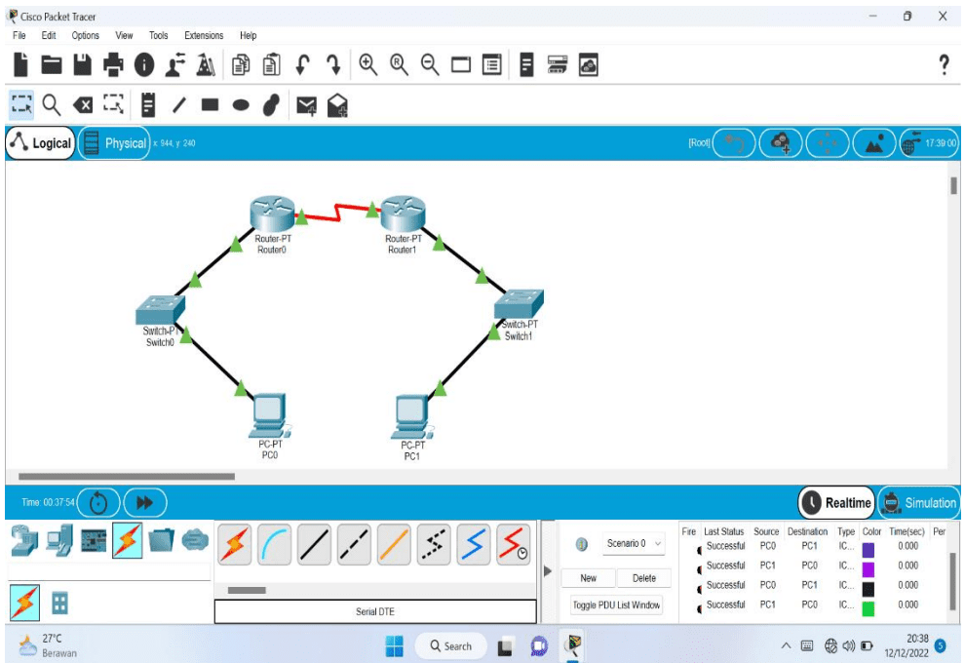The width and height of the screenshot is (965, 663).
Task: Open file with folder icon
Action: [52, 64]
